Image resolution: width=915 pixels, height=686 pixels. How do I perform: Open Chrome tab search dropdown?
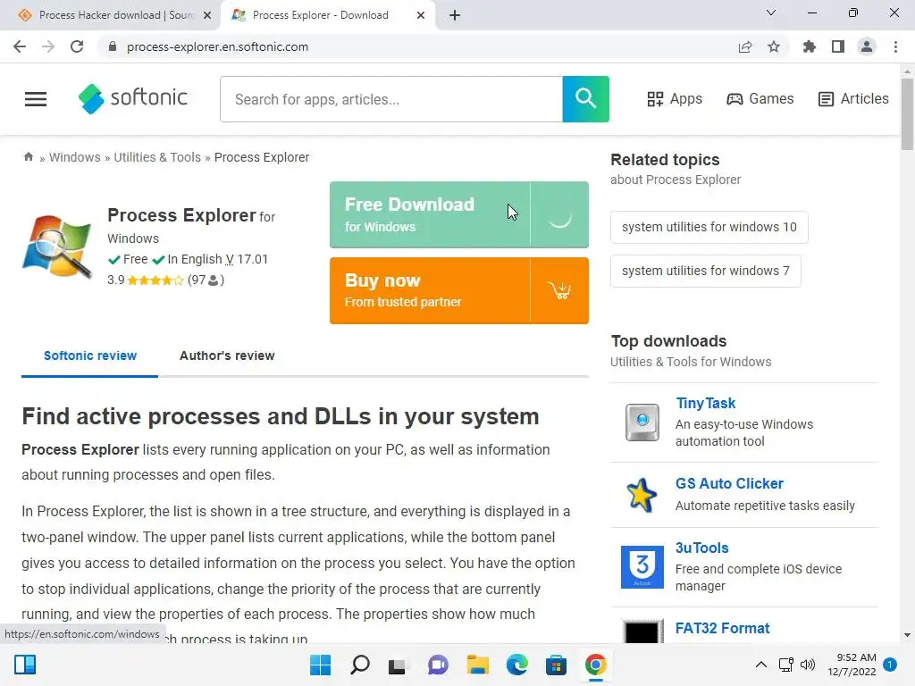771,13
